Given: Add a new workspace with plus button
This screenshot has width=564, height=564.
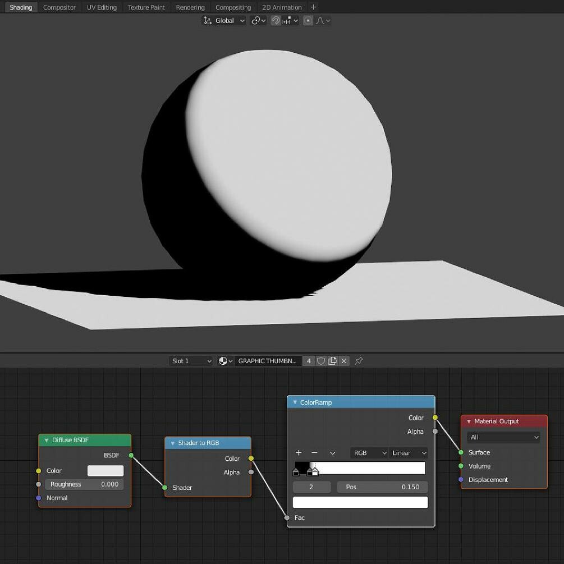Looking at the screenshot, I should (x=313, y=7).
